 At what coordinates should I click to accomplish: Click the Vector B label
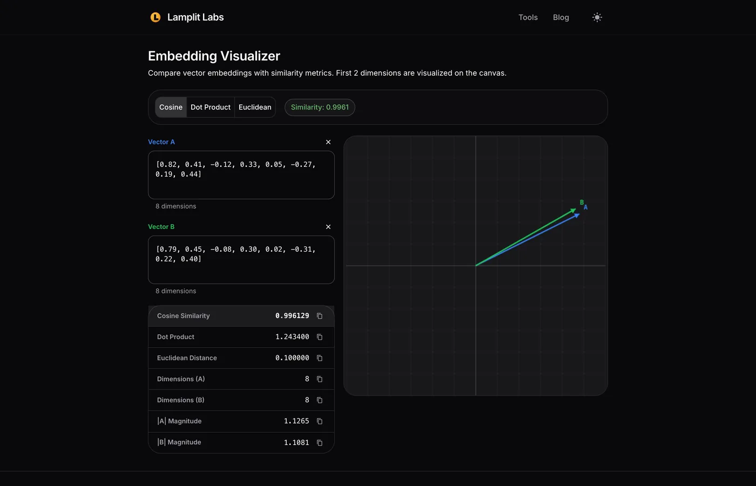pyautogui.click(x=161, y=227)
